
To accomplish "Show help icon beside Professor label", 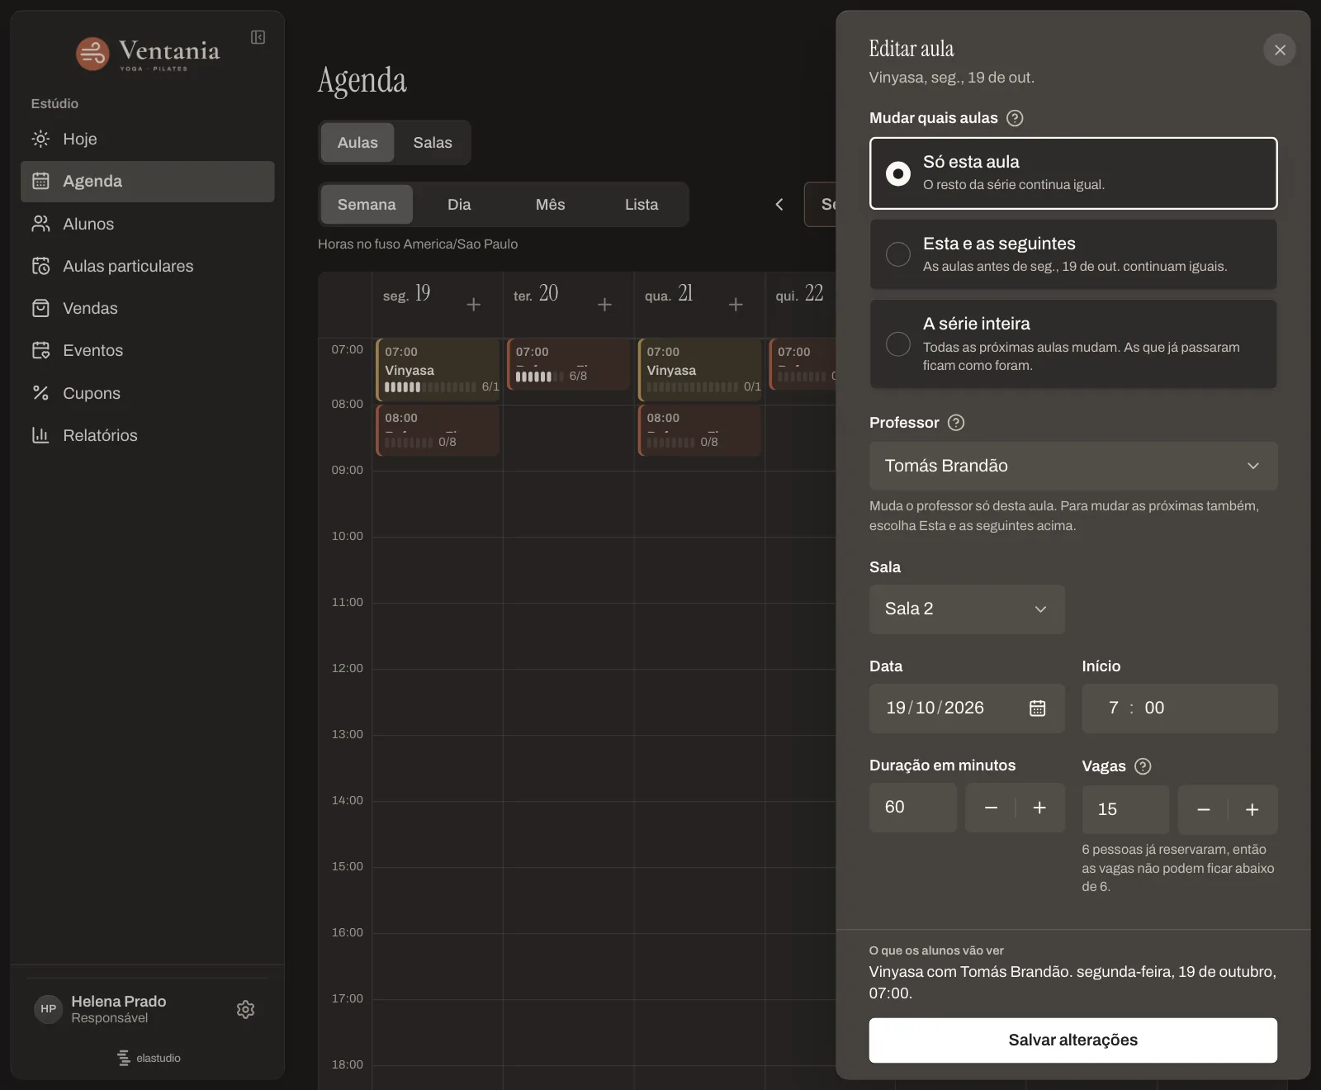I will [956, 423].
